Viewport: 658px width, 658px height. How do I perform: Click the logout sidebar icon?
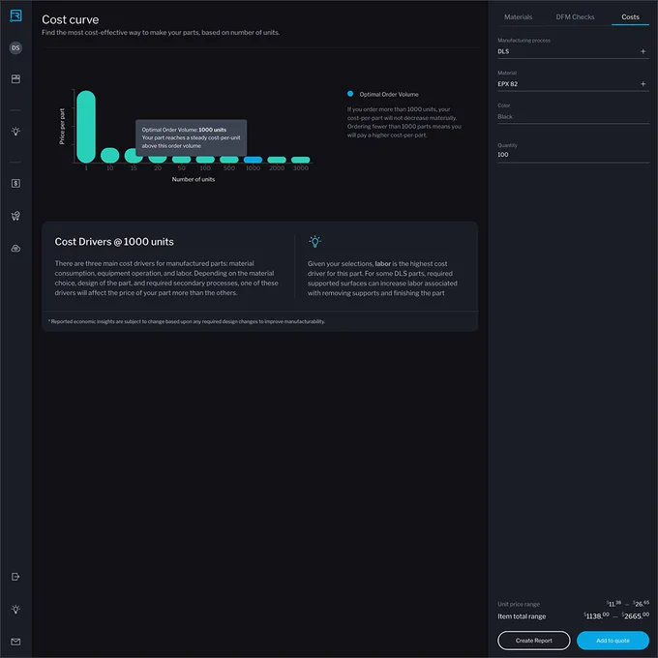15,577
